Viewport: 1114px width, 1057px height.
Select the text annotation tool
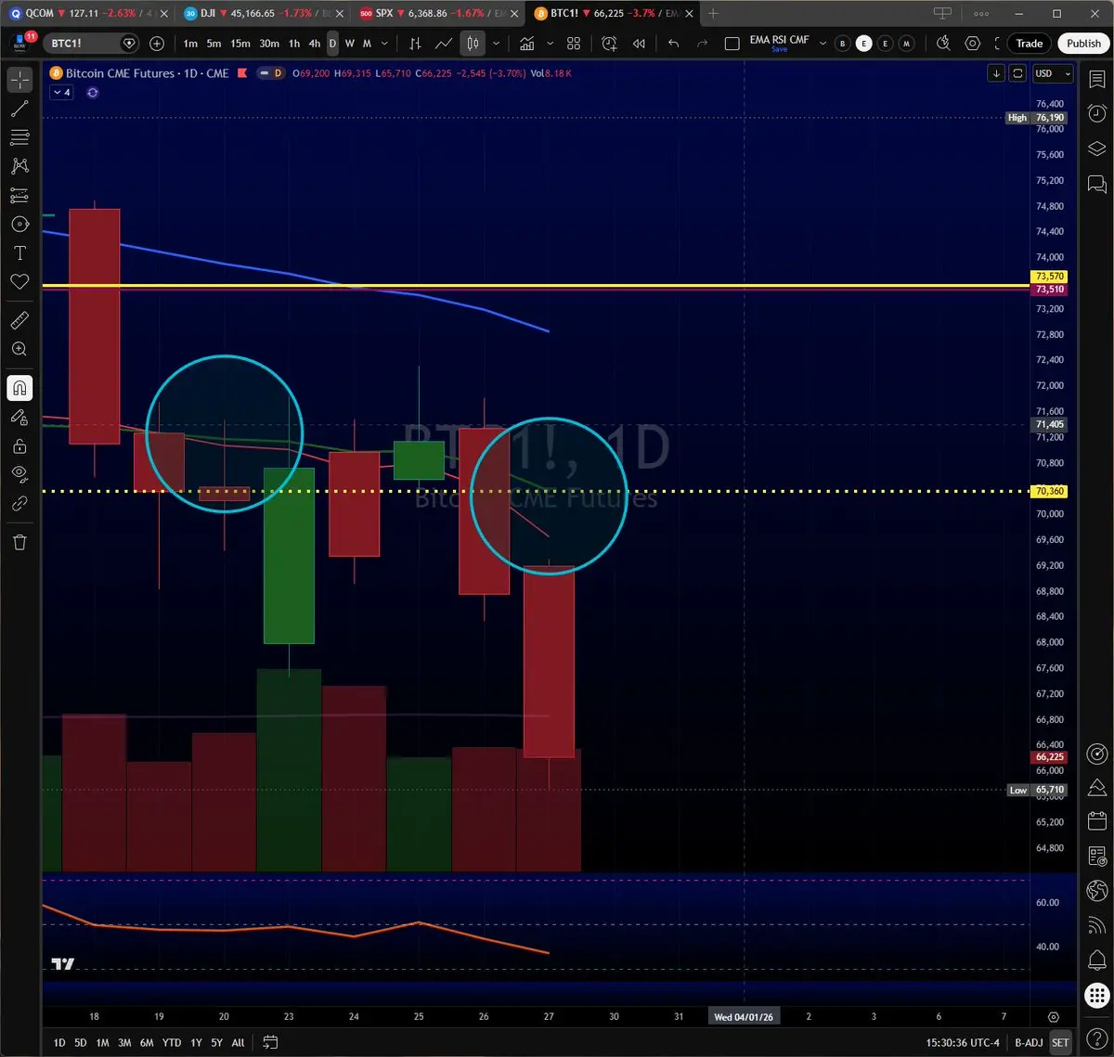pyautogui.click(x=19, y=253)
